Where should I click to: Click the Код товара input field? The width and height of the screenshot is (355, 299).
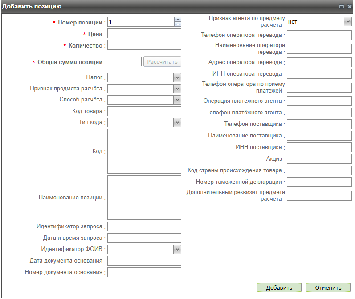144,111
